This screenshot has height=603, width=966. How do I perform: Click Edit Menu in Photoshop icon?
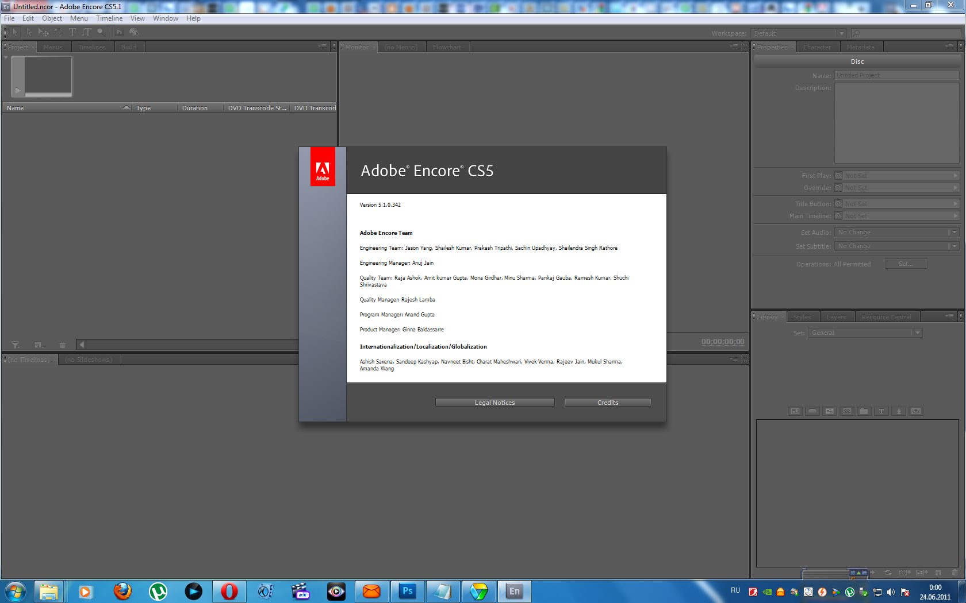[x=120, y=32]
